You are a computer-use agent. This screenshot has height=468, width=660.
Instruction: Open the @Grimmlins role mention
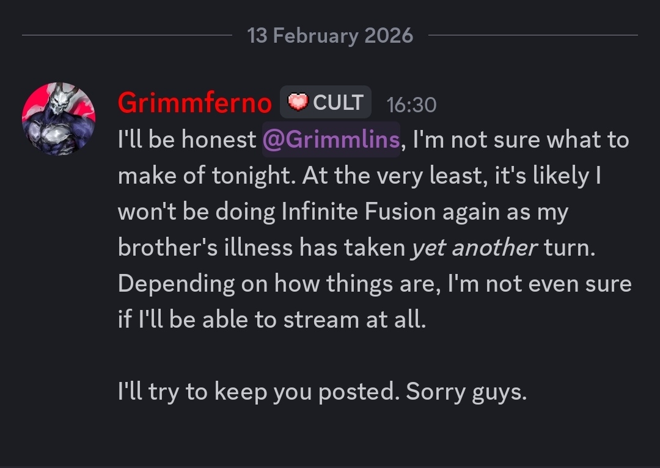pyautogui.click(x=331, y=140)
